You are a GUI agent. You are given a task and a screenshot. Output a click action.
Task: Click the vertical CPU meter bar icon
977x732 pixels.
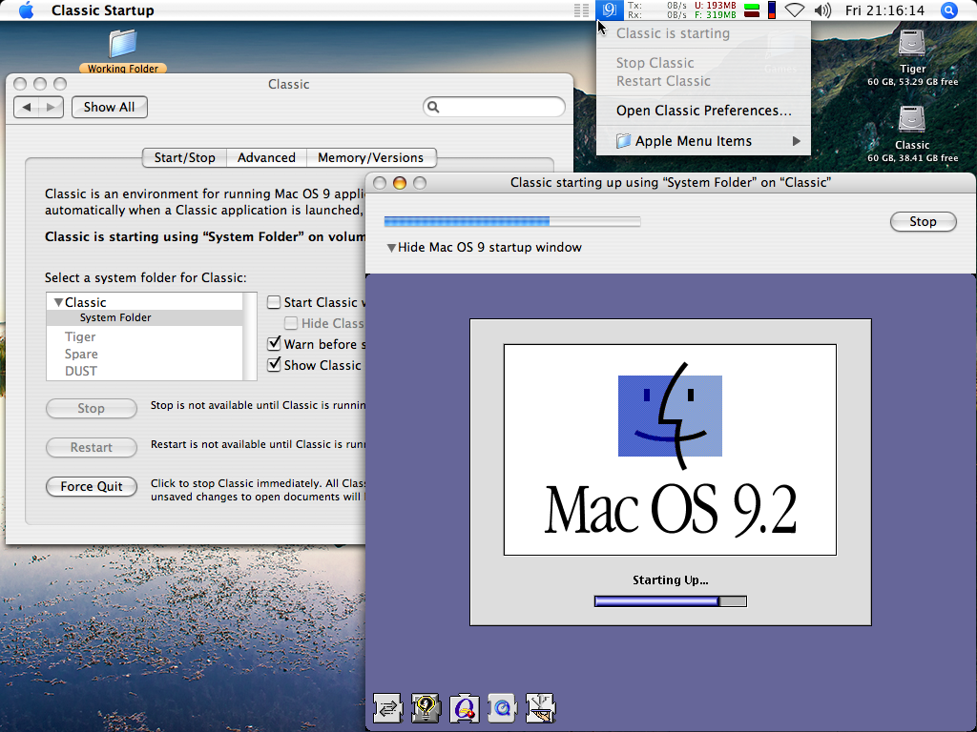[771, 10]
